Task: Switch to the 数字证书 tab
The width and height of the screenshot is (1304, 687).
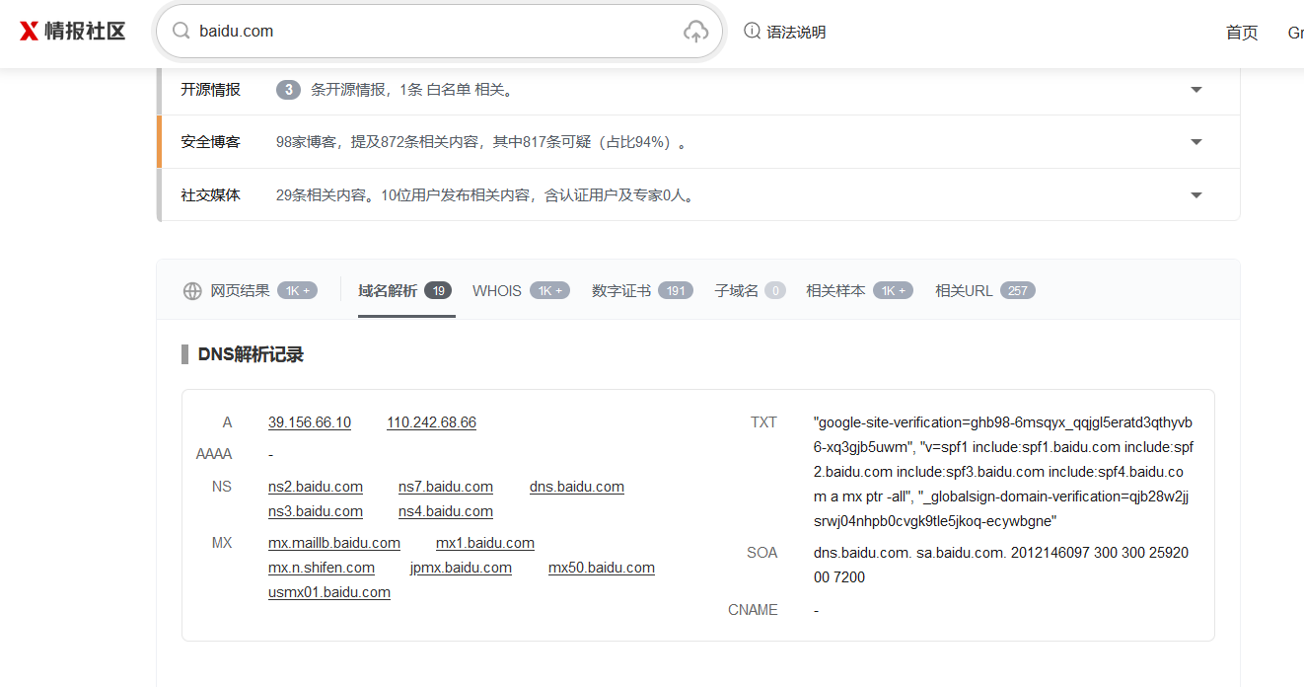Action: 642,291
